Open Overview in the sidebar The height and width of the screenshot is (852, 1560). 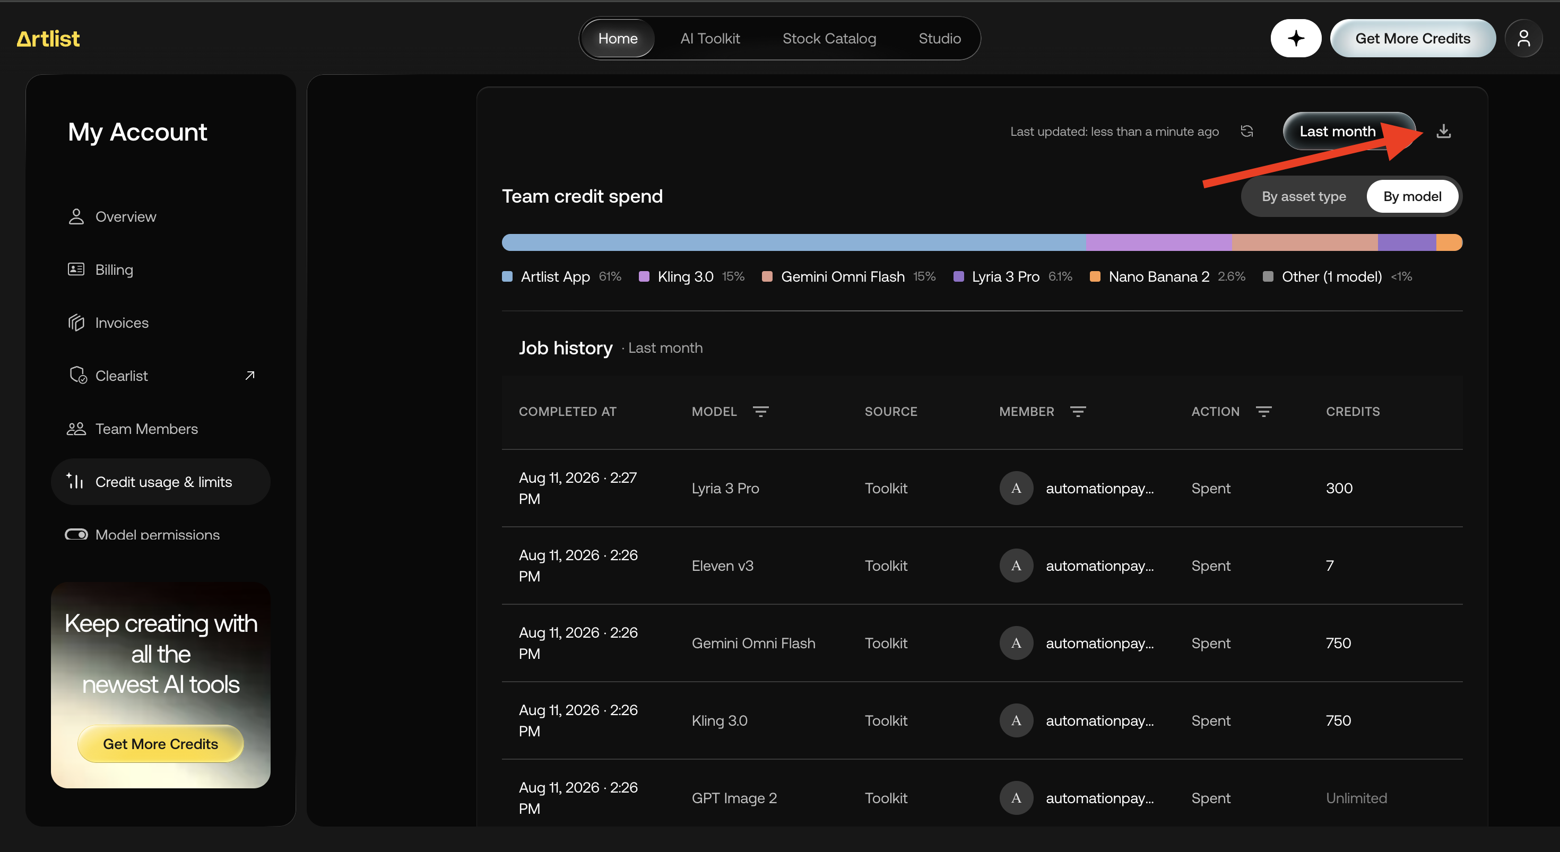[x=160, y=217]
